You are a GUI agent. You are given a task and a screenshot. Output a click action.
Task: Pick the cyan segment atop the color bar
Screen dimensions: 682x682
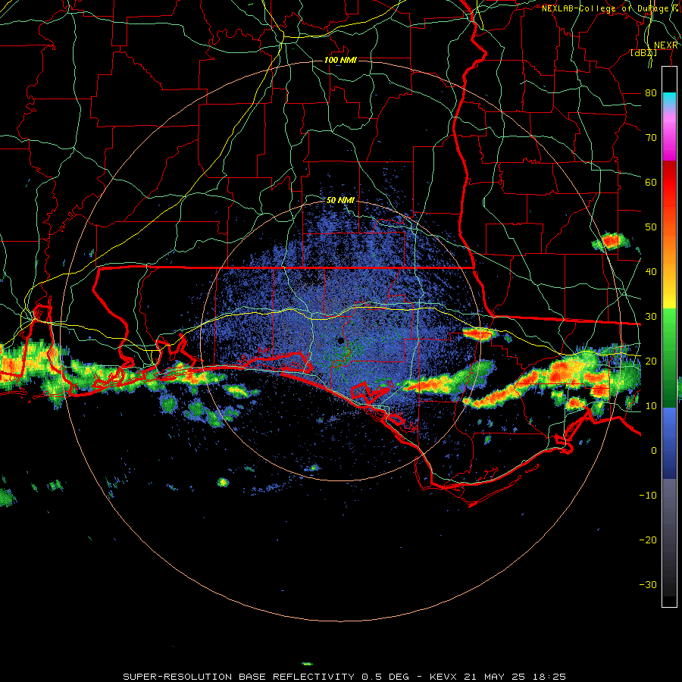669,100
